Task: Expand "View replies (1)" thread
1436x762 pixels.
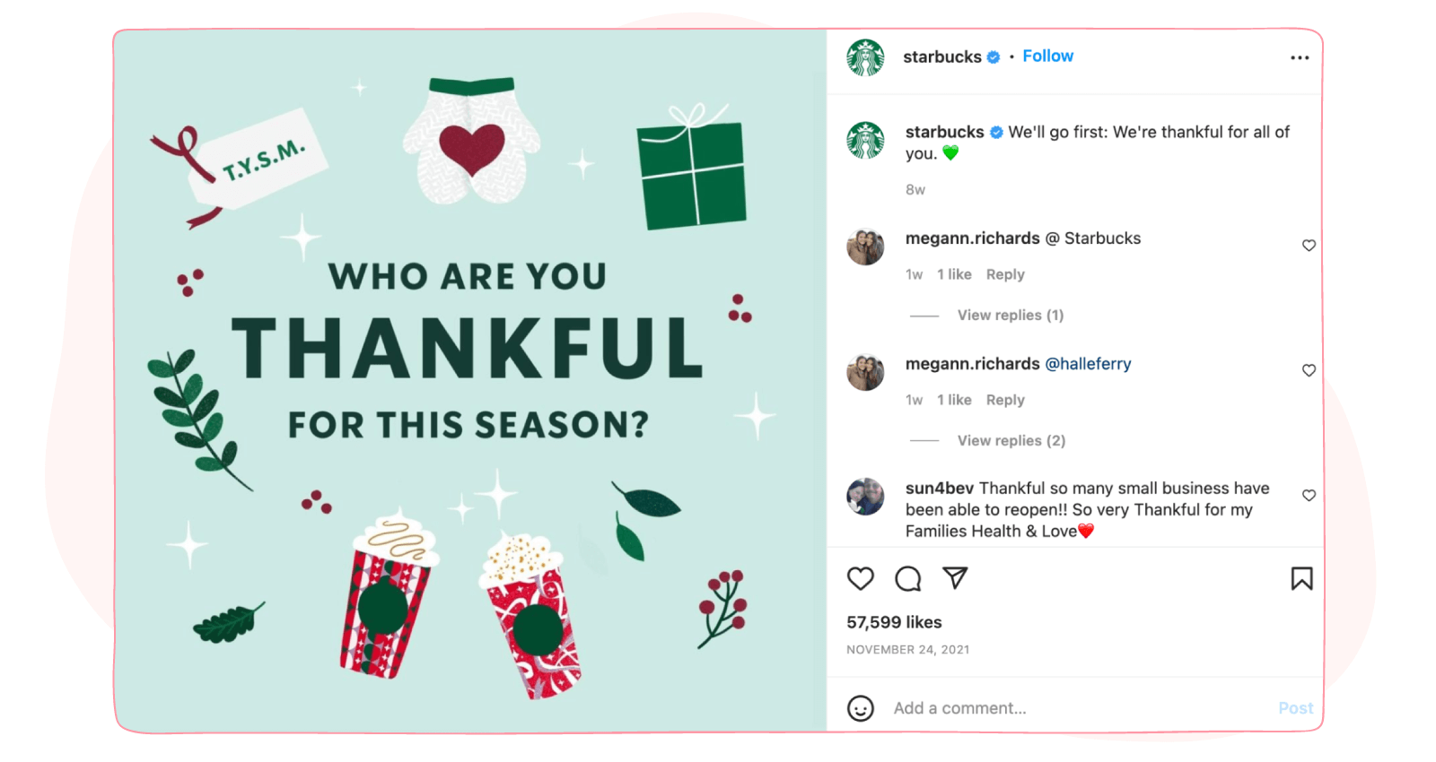Action: pos(1010,316)
